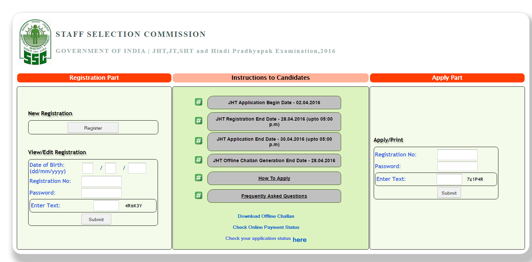Click hash icon beside JHT Application End Date
This screenshot has height=262, width=532.
pos(199,141)
